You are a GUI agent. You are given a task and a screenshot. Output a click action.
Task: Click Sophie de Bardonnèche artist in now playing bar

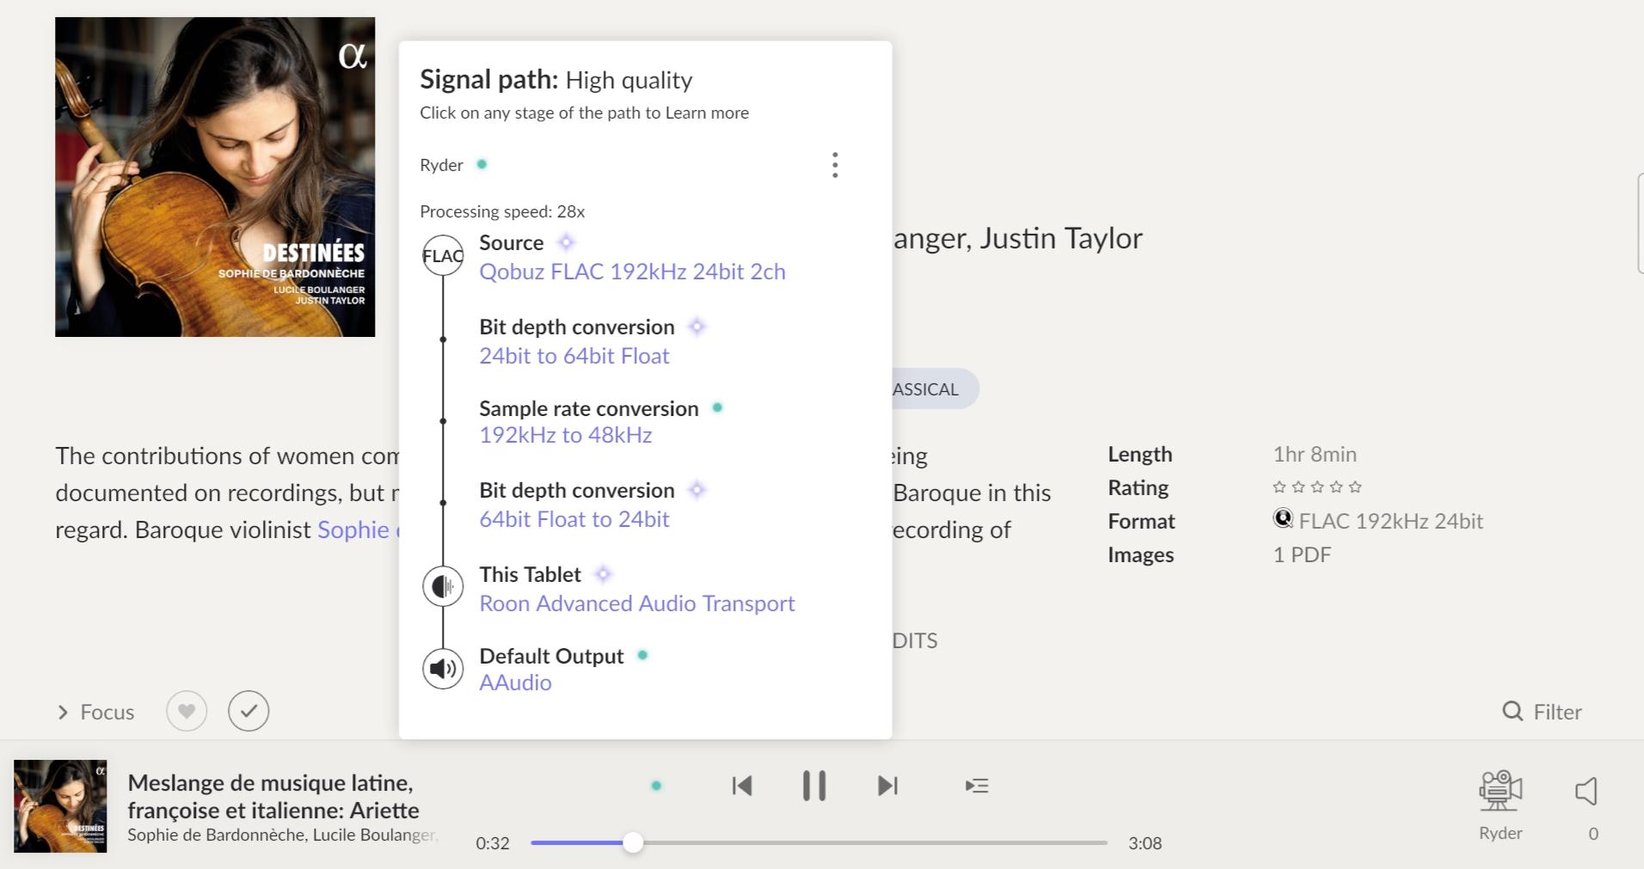pyautogui.click(x=217, y=835)
